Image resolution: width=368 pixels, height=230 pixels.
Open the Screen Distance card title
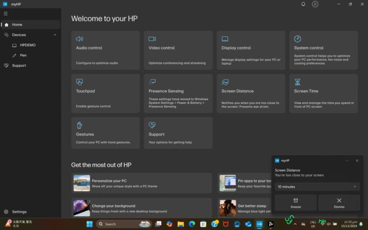point(237,91)
